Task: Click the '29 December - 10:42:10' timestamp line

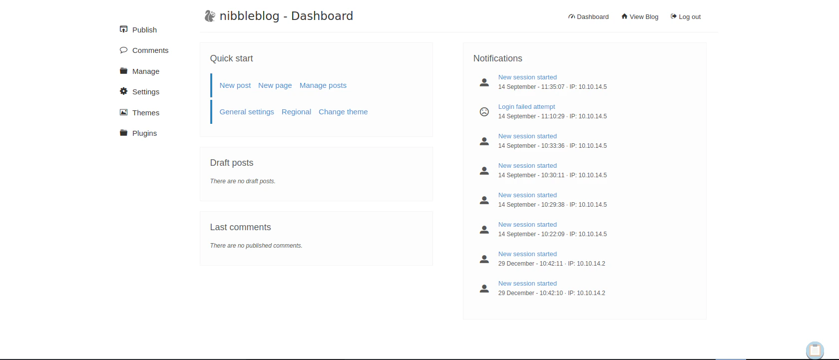Action: 552,293
